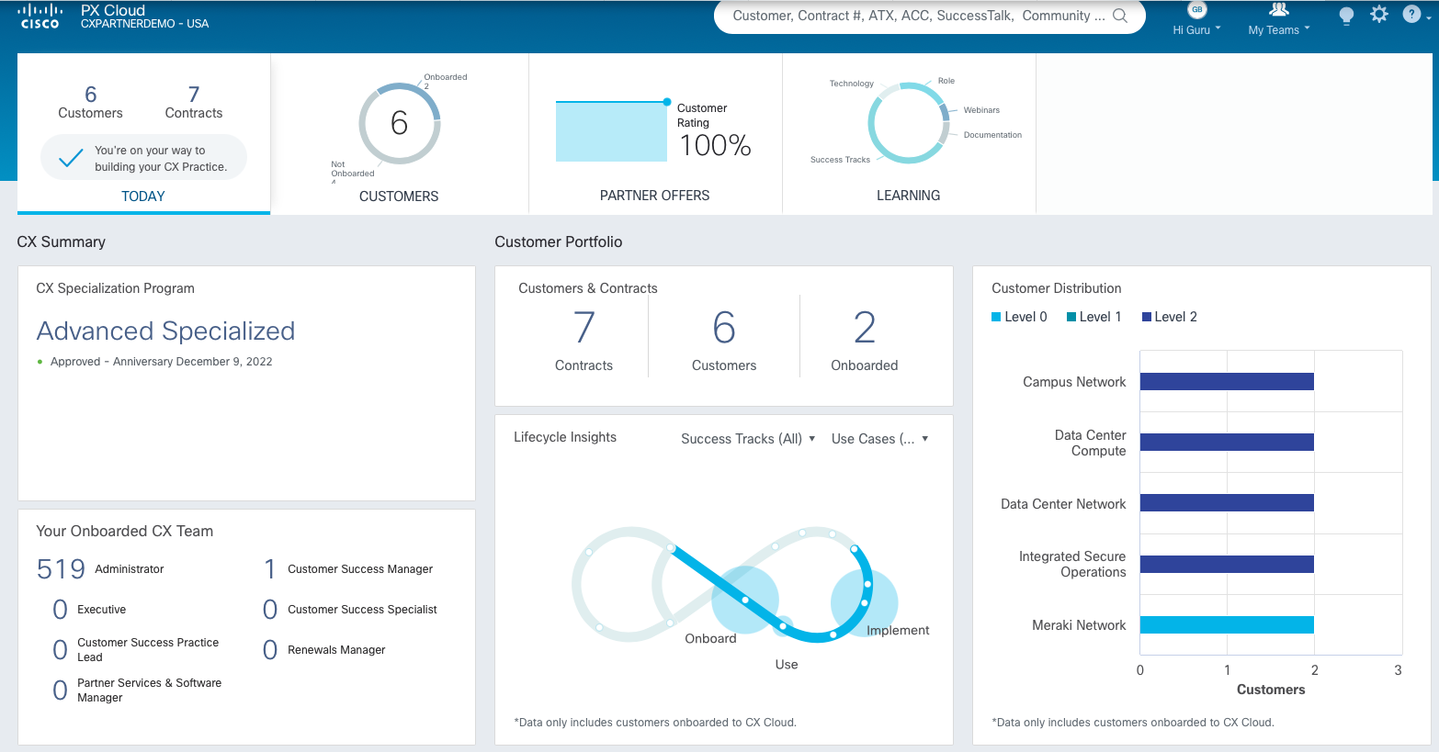Screen dimensions: 1439x752
Task: Toggle the Level 1 legend item
Action: pos(1093,317)
